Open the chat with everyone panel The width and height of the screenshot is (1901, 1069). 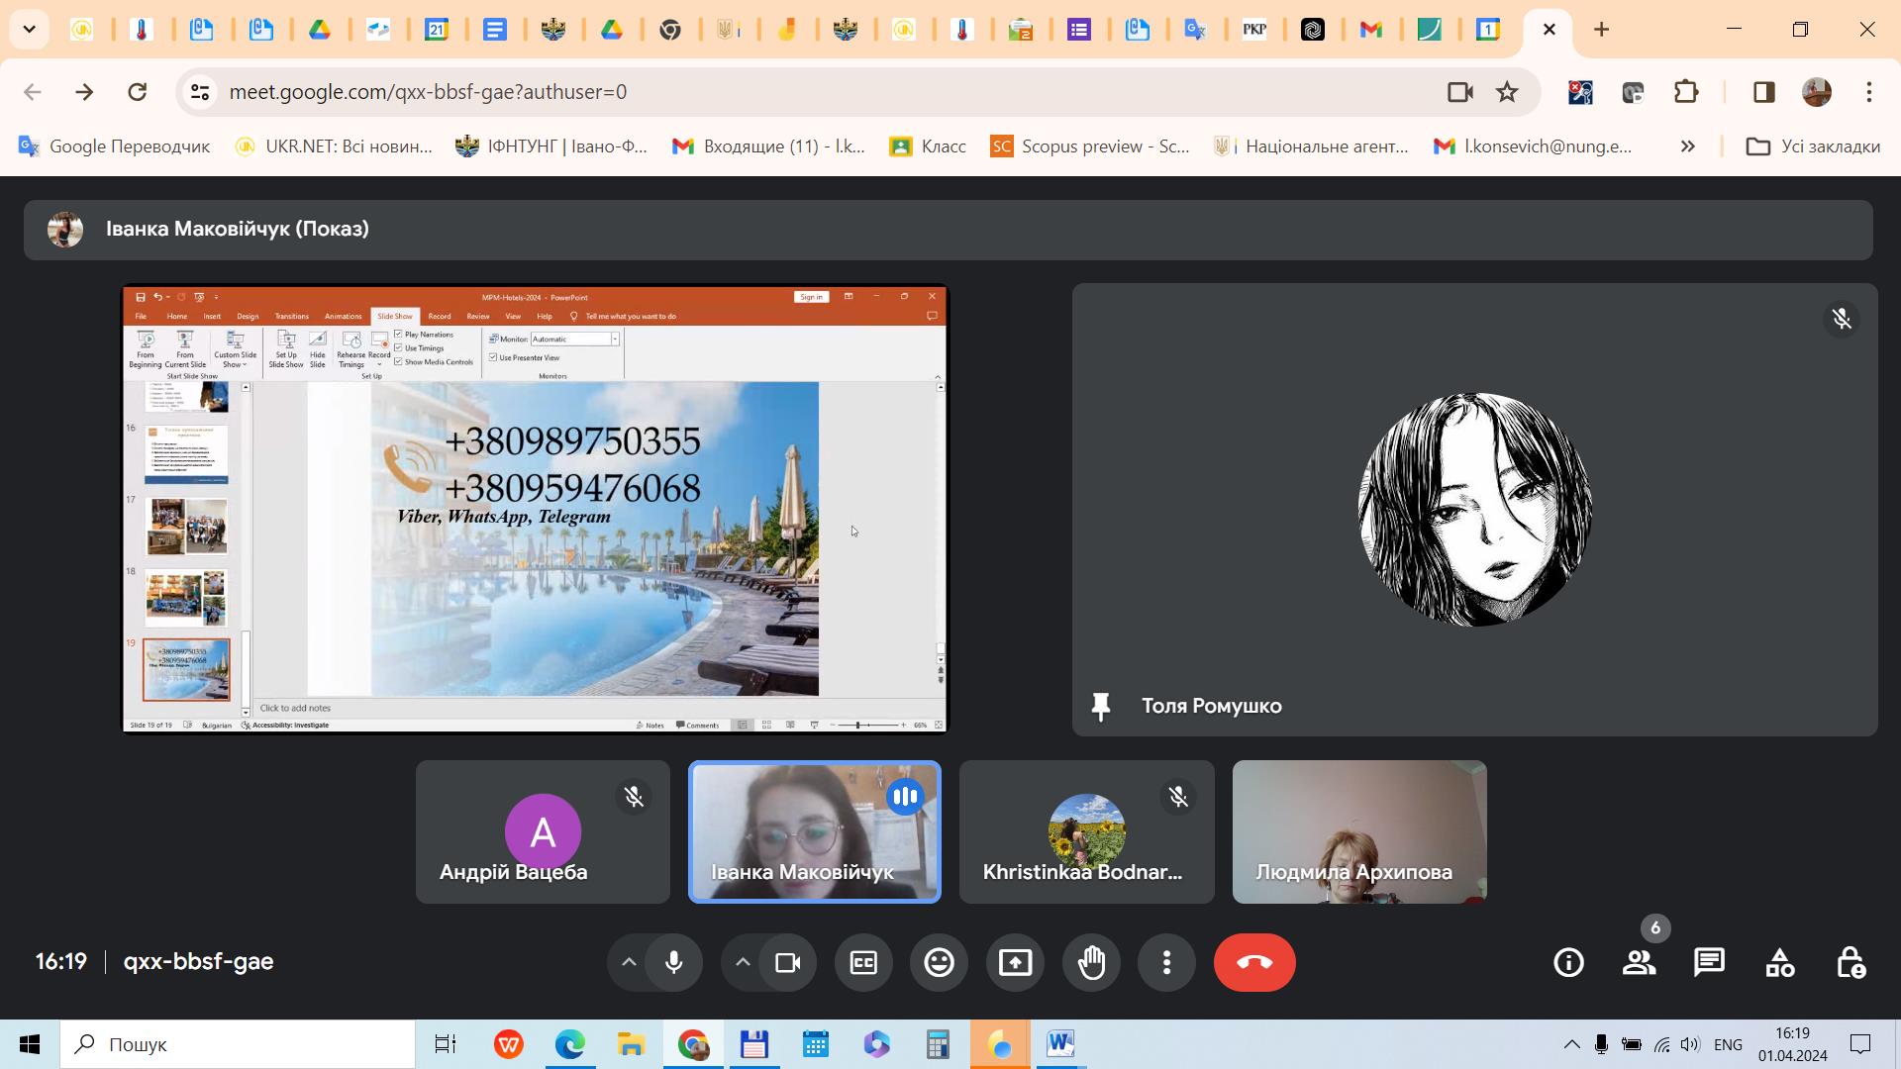[x=1709, y=962]
